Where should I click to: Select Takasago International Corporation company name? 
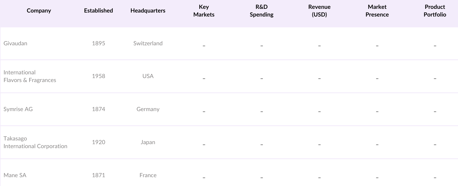coord(35,142)
